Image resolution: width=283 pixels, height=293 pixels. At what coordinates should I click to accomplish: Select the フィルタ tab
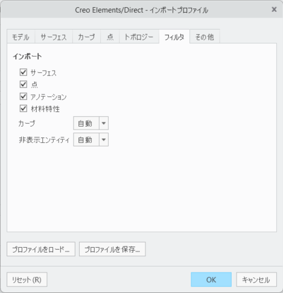[174, 37]
